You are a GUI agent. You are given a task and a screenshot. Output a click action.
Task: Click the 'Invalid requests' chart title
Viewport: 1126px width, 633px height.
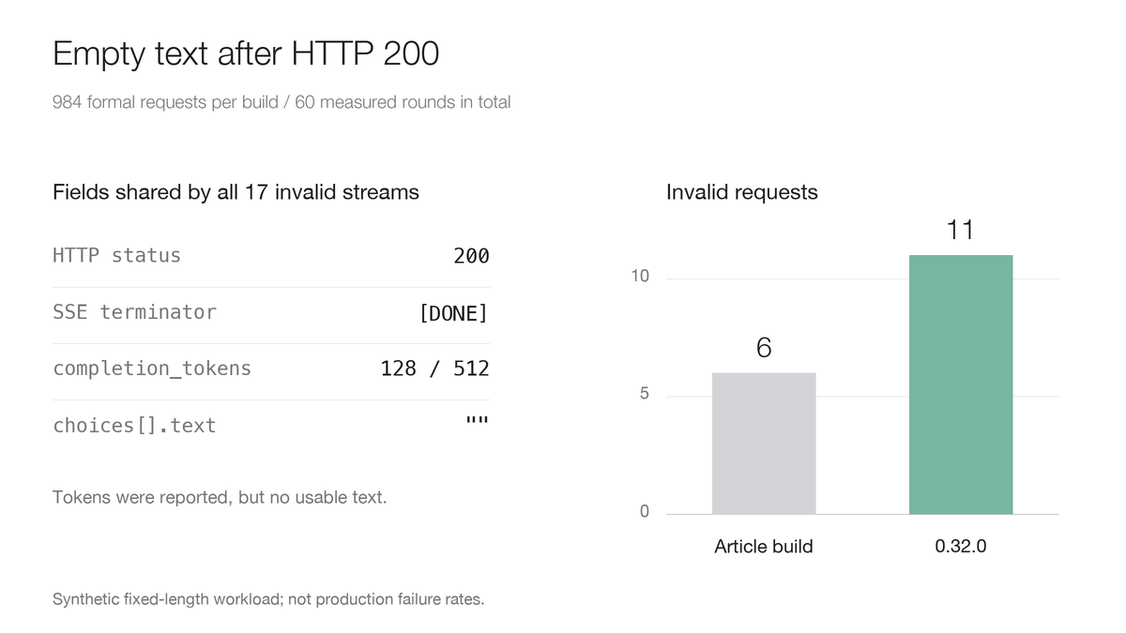tap(742, 192)
